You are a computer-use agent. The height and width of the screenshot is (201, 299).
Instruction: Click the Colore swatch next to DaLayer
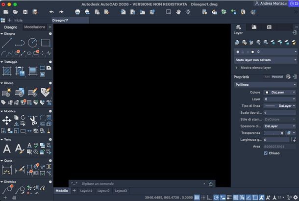267,92
